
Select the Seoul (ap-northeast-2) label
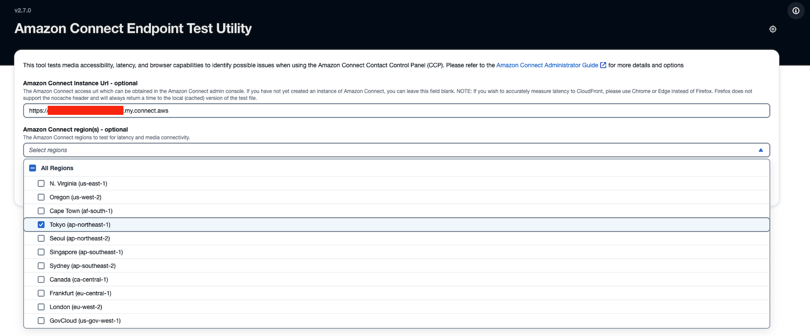pyautogui.click(x=80, y=238)
